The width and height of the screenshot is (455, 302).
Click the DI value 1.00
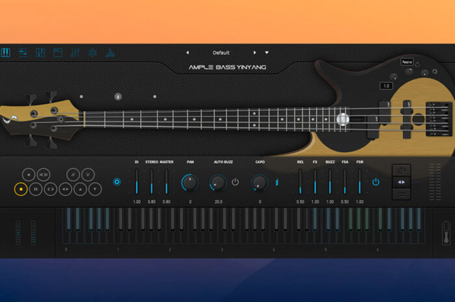pos(136,202)
